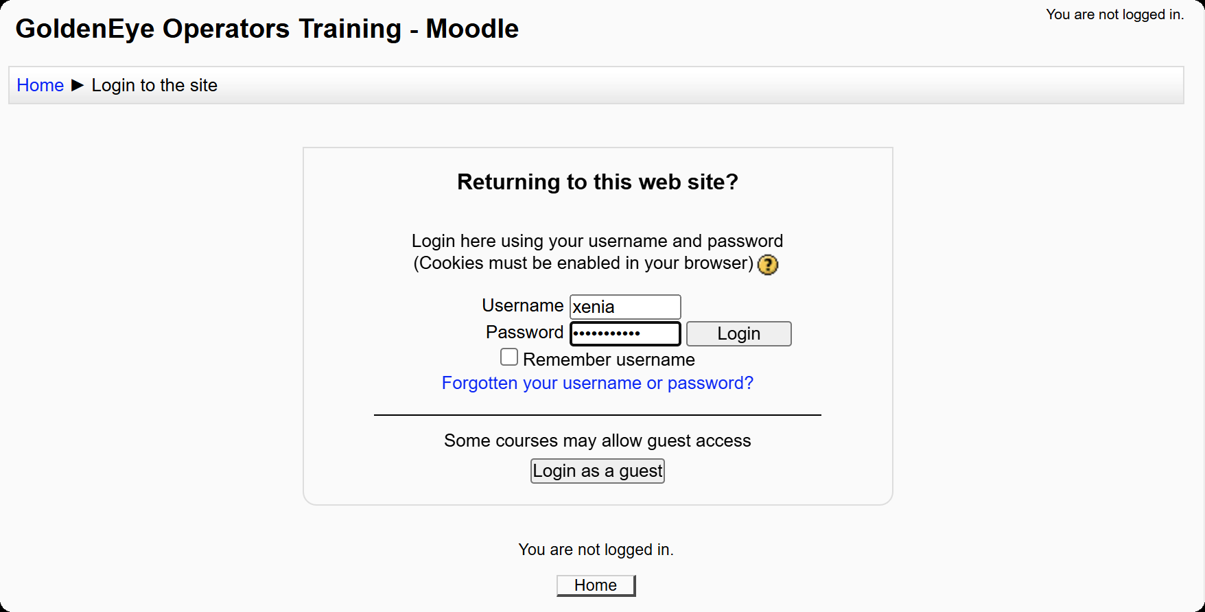Click the Password field label
Viewport: 1205px width, 612px height.
pos(524,332)
